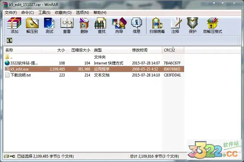
Task: Click the date 2015-07-28 14:10
Action: tap(146, 75)
